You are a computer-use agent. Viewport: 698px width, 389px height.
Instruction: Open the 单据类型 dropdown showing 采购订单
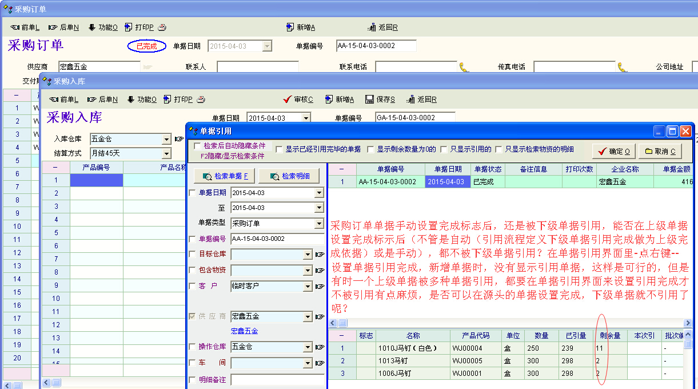319,224
